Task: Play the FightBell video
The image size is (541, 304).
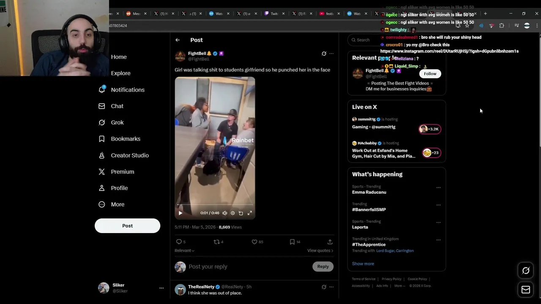Action: (x=180, y=213)
